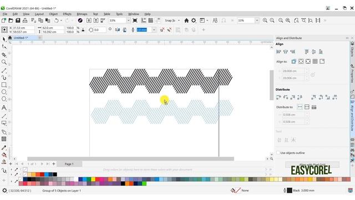Click Distribute left icon
Image resolution: width=355 pixels, height=200 pixels.
point(278,97)
